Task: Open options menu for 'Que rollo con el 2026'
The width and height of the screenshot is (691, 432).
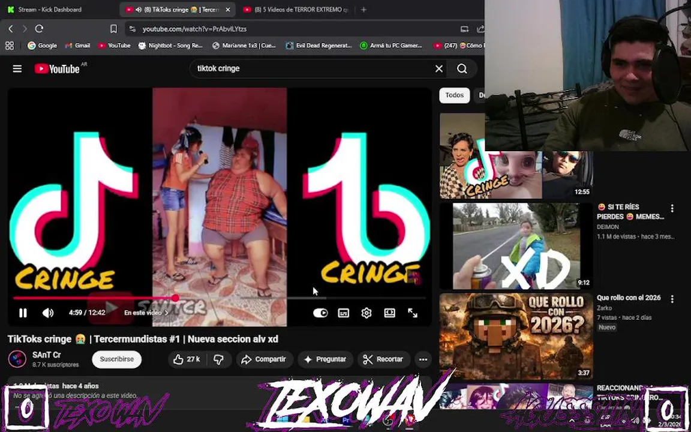Action: point(672,299)
